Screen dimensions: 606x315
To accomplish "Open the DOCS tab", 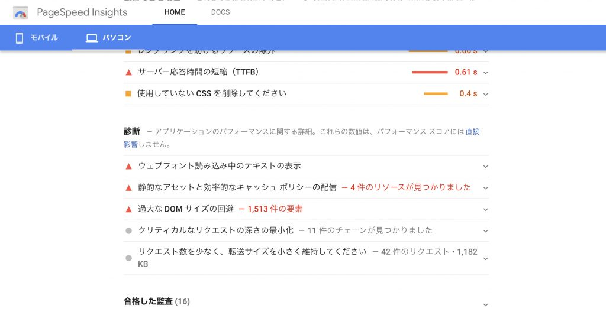I will 220,12.
